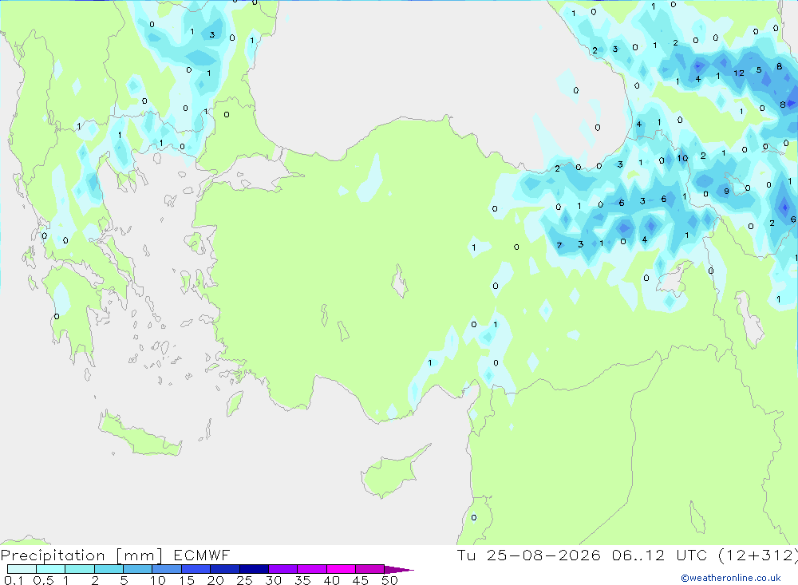Click the precipitation value '5' on the map
798x585 pixels.
[x=759, y=69]
